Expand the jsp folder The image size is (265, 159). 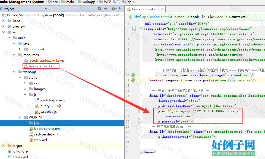pyautogui.click(x=25, y=123)
